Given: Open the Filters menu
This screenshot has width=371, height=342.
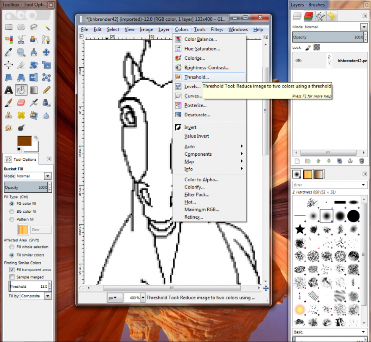Looking at the screenshot, I should [x=217, y=30].
